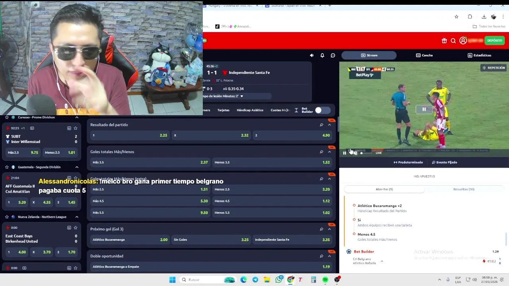Collapse the Resultado del partido section
Viewport: 509px width, 286px height.
[329, 125]
